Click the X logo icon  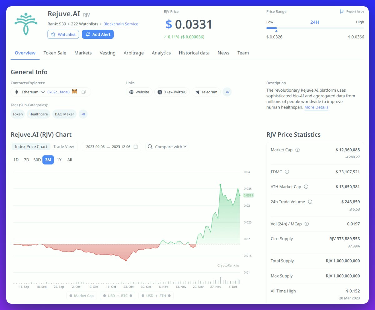[x=160, y=92]
